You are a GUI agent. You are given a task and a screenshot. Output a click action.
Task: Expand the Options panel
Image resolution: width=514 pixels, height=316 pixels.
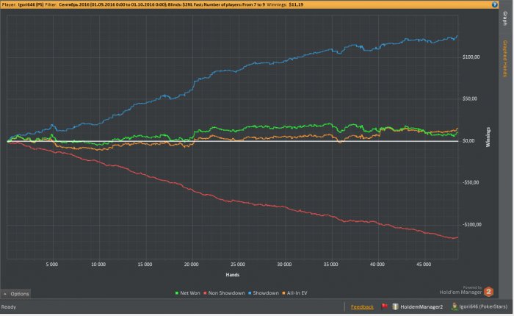pyautogui.click(x=16, y=294)
